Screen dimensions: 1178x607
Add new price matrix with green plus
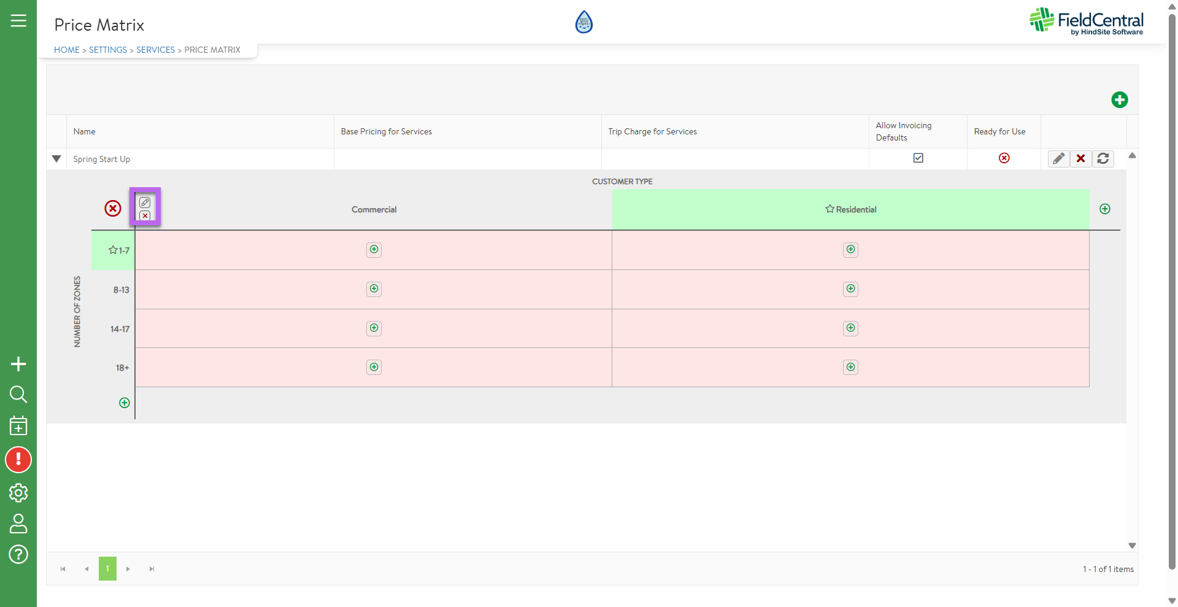pos(1119,100)
